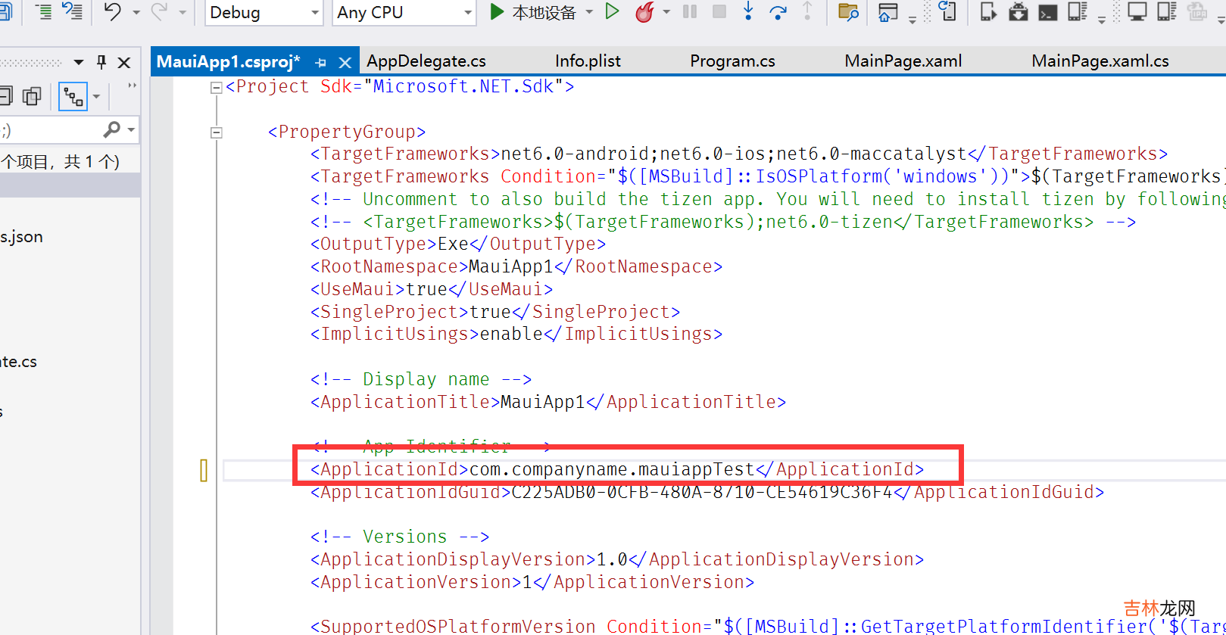Switch to the MainPage.xaml tab
This screenshot has width=1226, height=635.
[903, 61]
